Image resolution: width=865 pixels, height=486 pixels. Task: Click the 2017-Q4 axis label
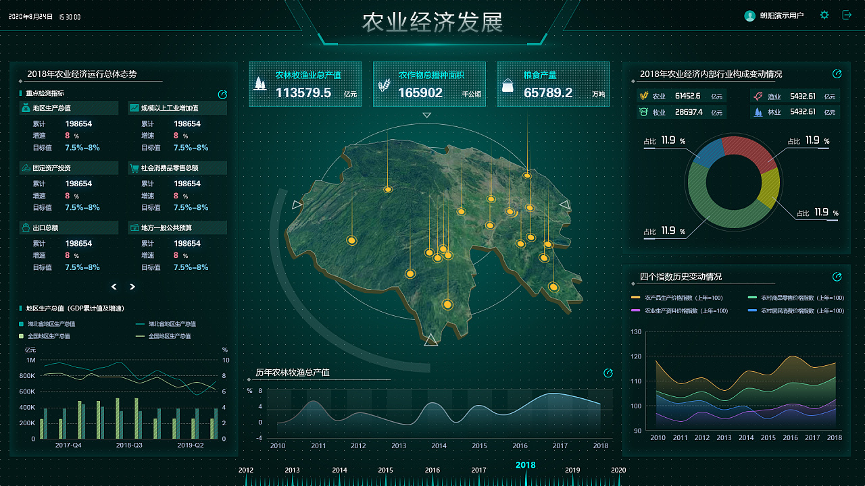[x=68, y=446]
